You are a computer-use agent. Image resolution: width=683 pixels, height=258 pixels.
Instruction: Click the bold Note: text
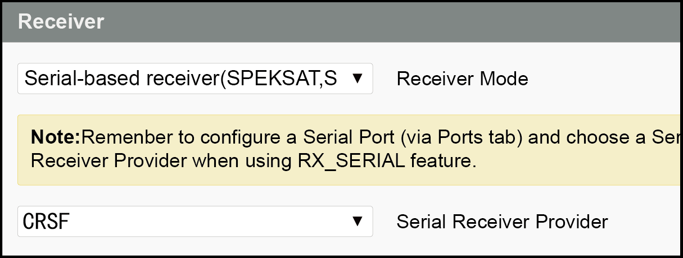[56, 137]
